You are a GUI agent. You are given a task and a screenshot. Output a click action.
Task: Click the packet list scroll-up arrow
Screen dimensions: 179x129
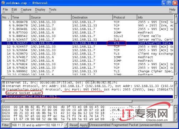pos(176,16)
